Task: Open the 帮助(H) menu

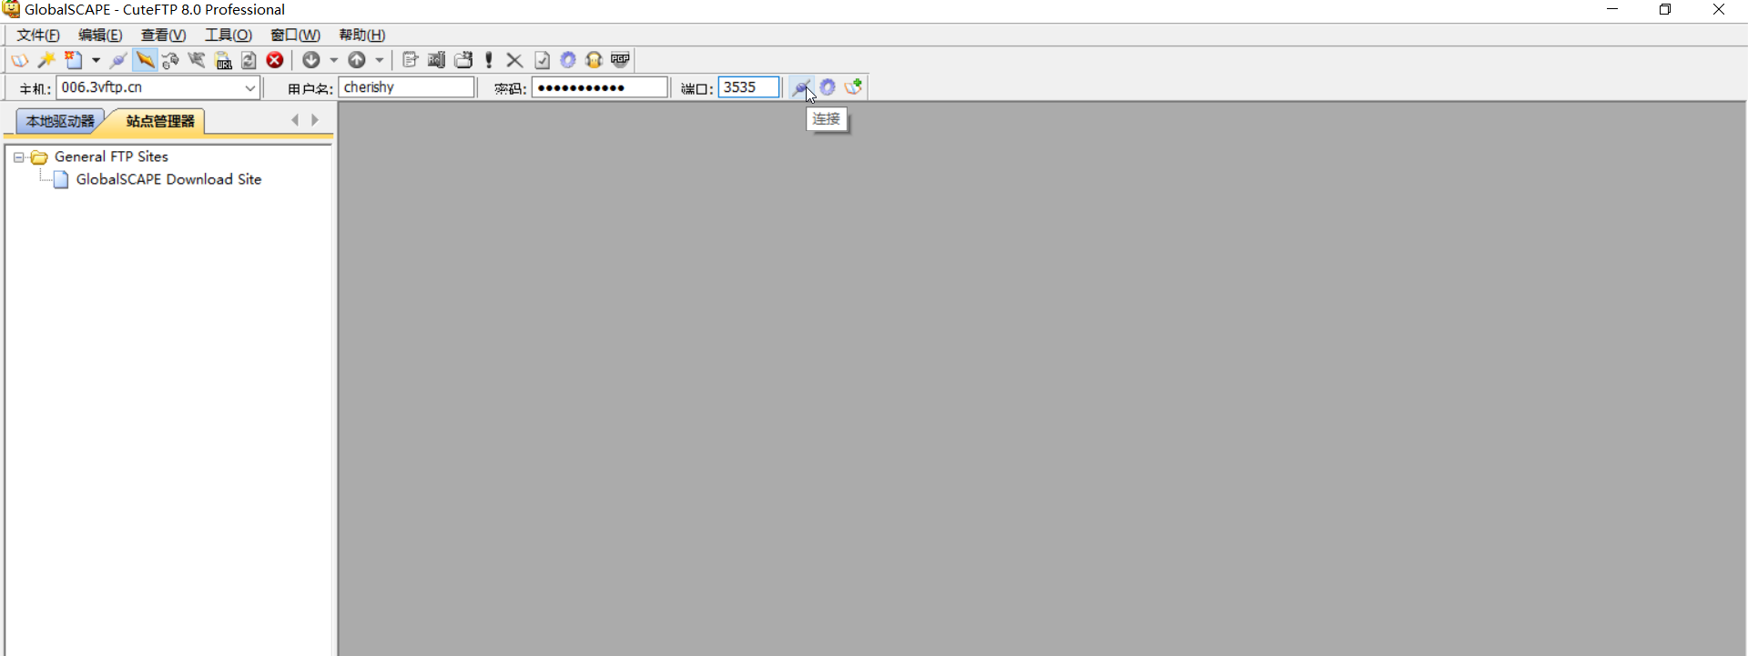Action: 362,35
